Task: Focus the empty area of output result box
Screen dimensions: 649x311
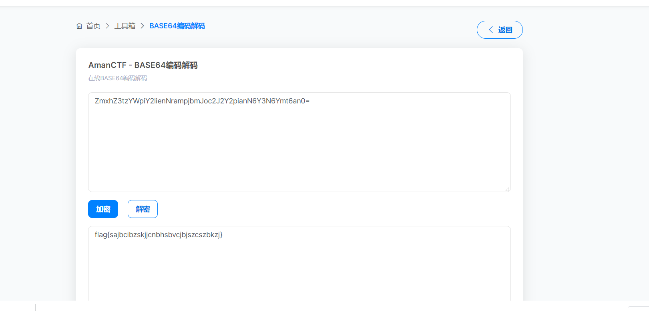Action: click(299, 271)
